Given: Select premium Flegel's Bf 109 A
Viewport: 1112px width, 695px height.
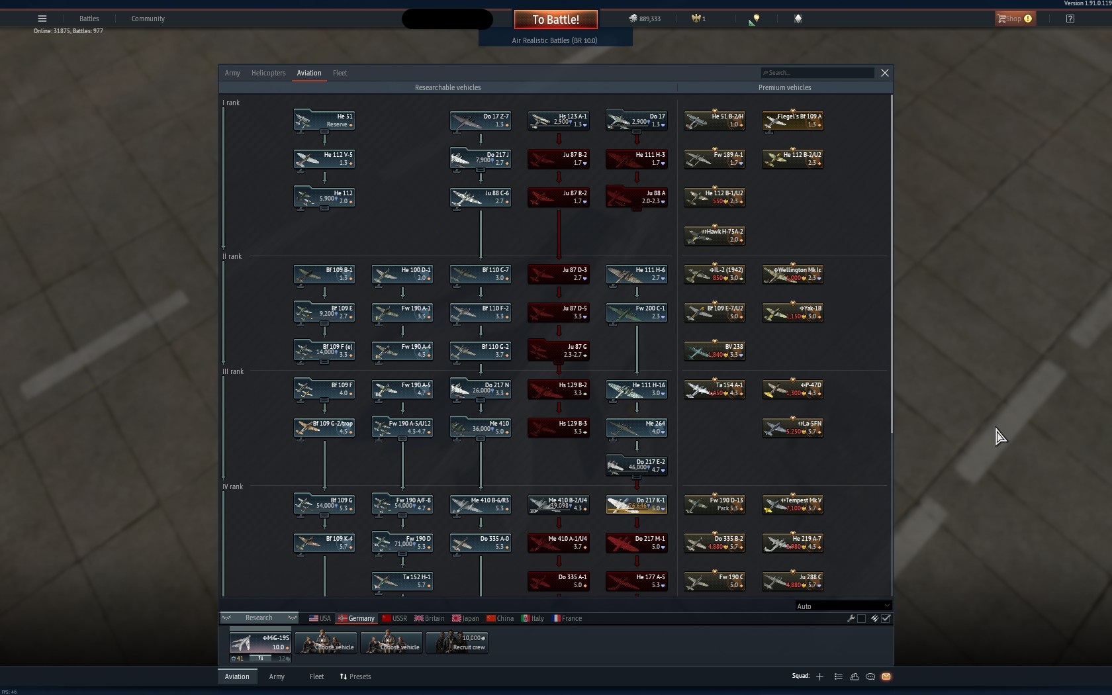Looking at the screenshot, I should click(x=793, y=120).
